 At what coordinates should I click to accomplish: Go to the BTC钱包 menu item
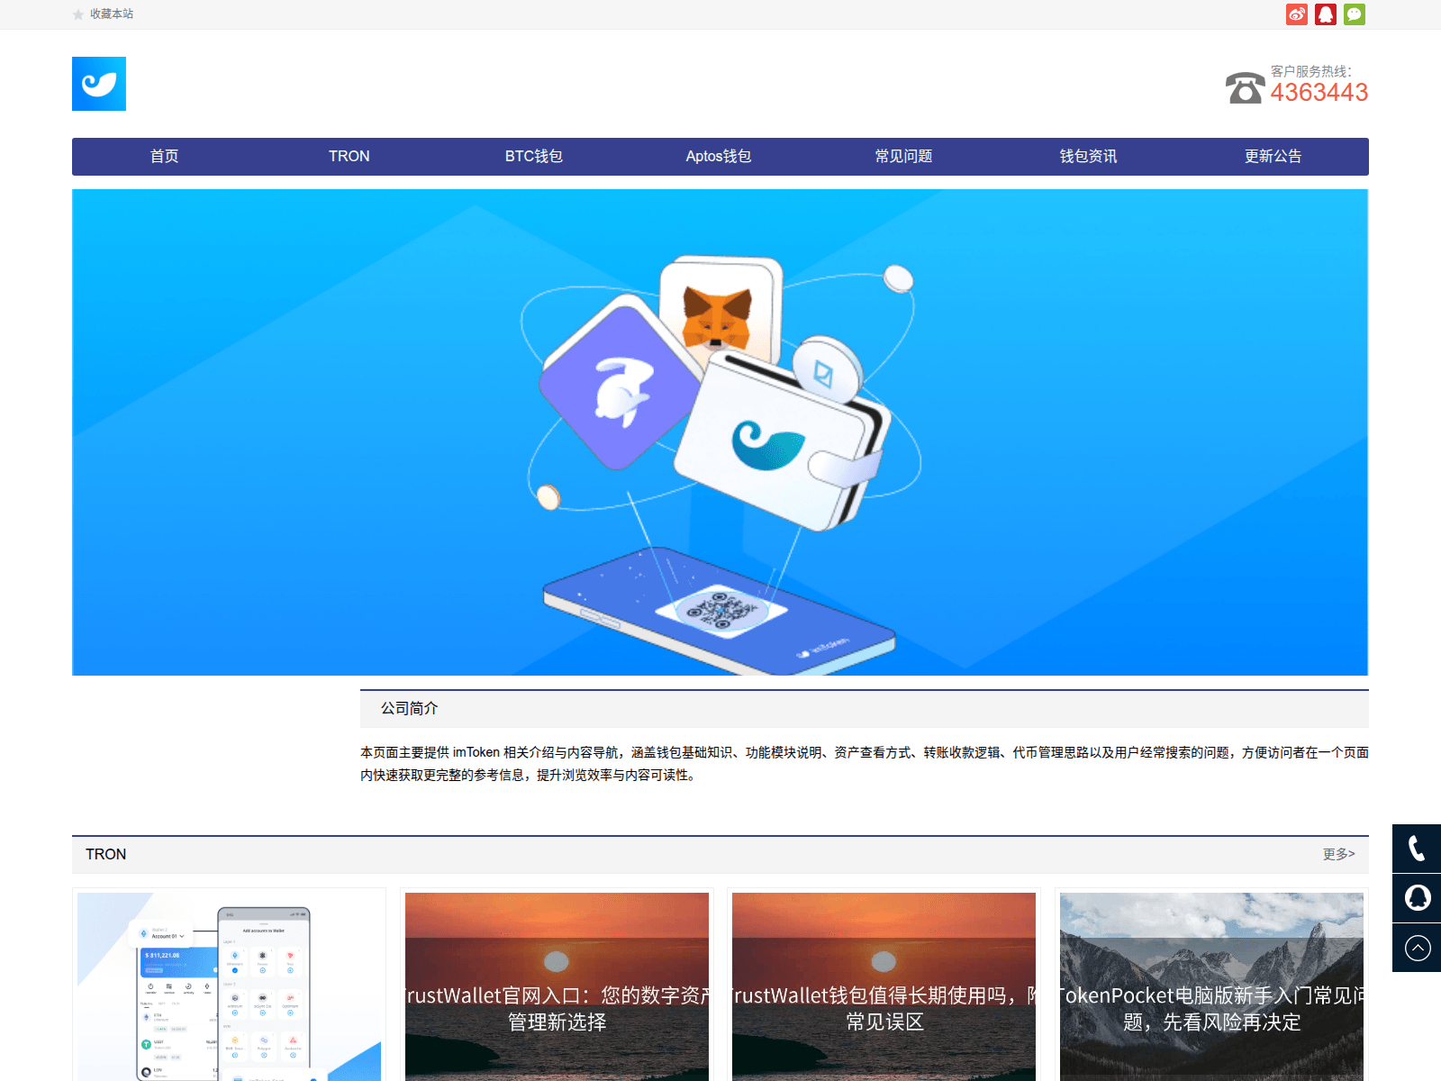(x=533, y=157)
